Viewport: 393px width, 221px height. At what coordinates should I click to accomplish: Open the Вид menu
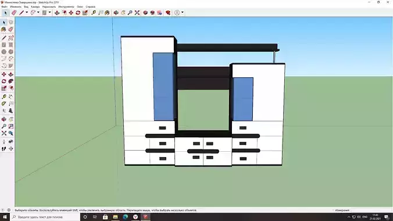pos(26,7)
